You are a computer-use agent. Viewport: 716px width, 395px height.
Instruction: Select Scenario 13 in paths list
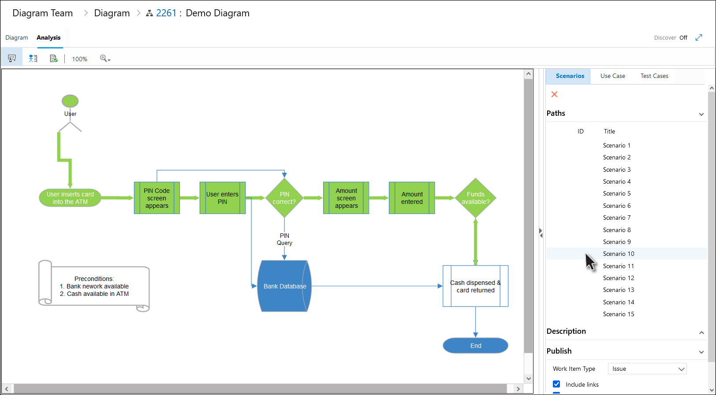pyautogui.click(x=626, y=290)
